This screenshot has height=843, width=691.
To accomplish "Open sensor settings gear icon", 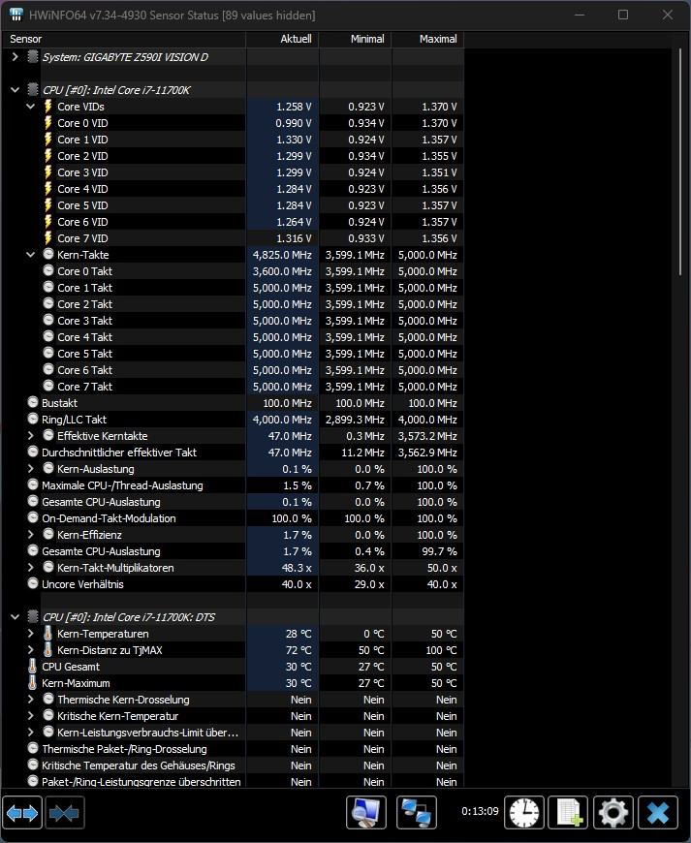I will point(613,812).
